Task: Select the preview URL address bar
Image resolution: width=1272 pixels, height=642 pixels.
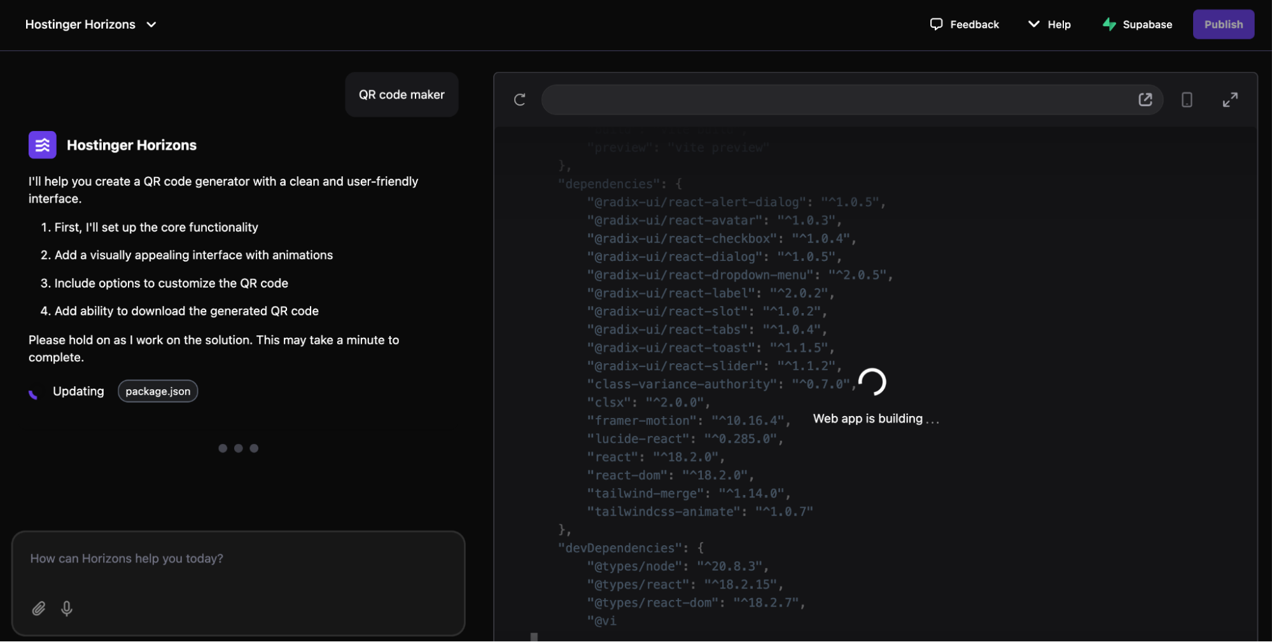Action: pos(852,99)
